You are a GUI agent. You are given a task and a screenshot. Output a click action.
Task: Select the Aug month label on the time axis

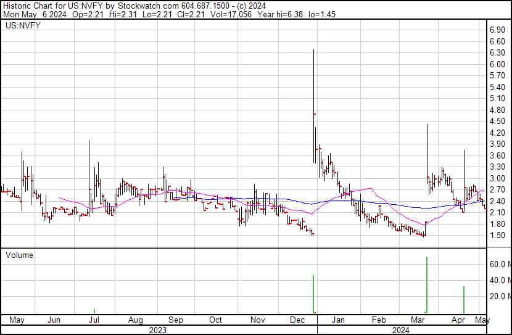point(136,320)
